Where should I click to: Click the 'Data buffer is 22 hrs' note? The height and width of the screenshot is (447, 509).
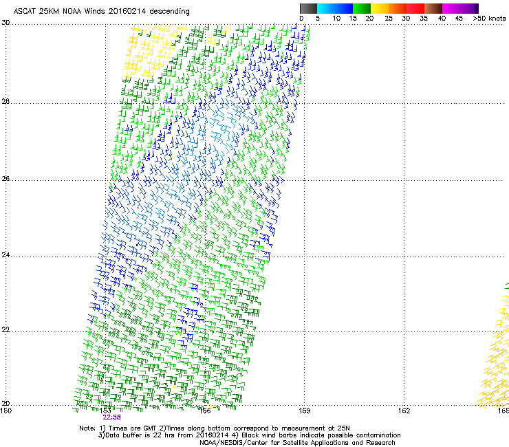click(249, 435)
